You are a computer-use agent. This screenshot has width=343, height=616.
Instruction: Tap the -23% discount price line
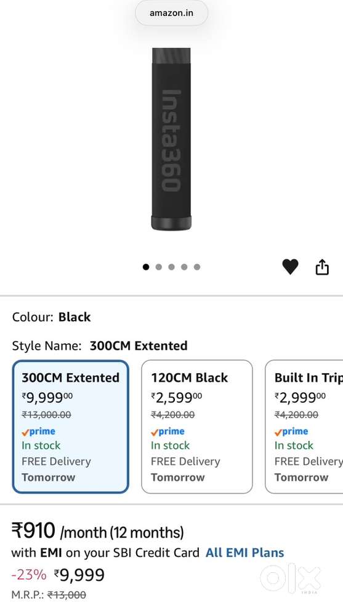[x=58, y=575]
